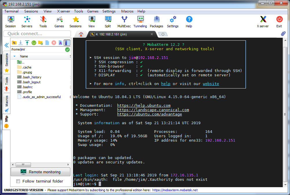
Task: Open the Sessions menu
Action: (x=31, y=11)
